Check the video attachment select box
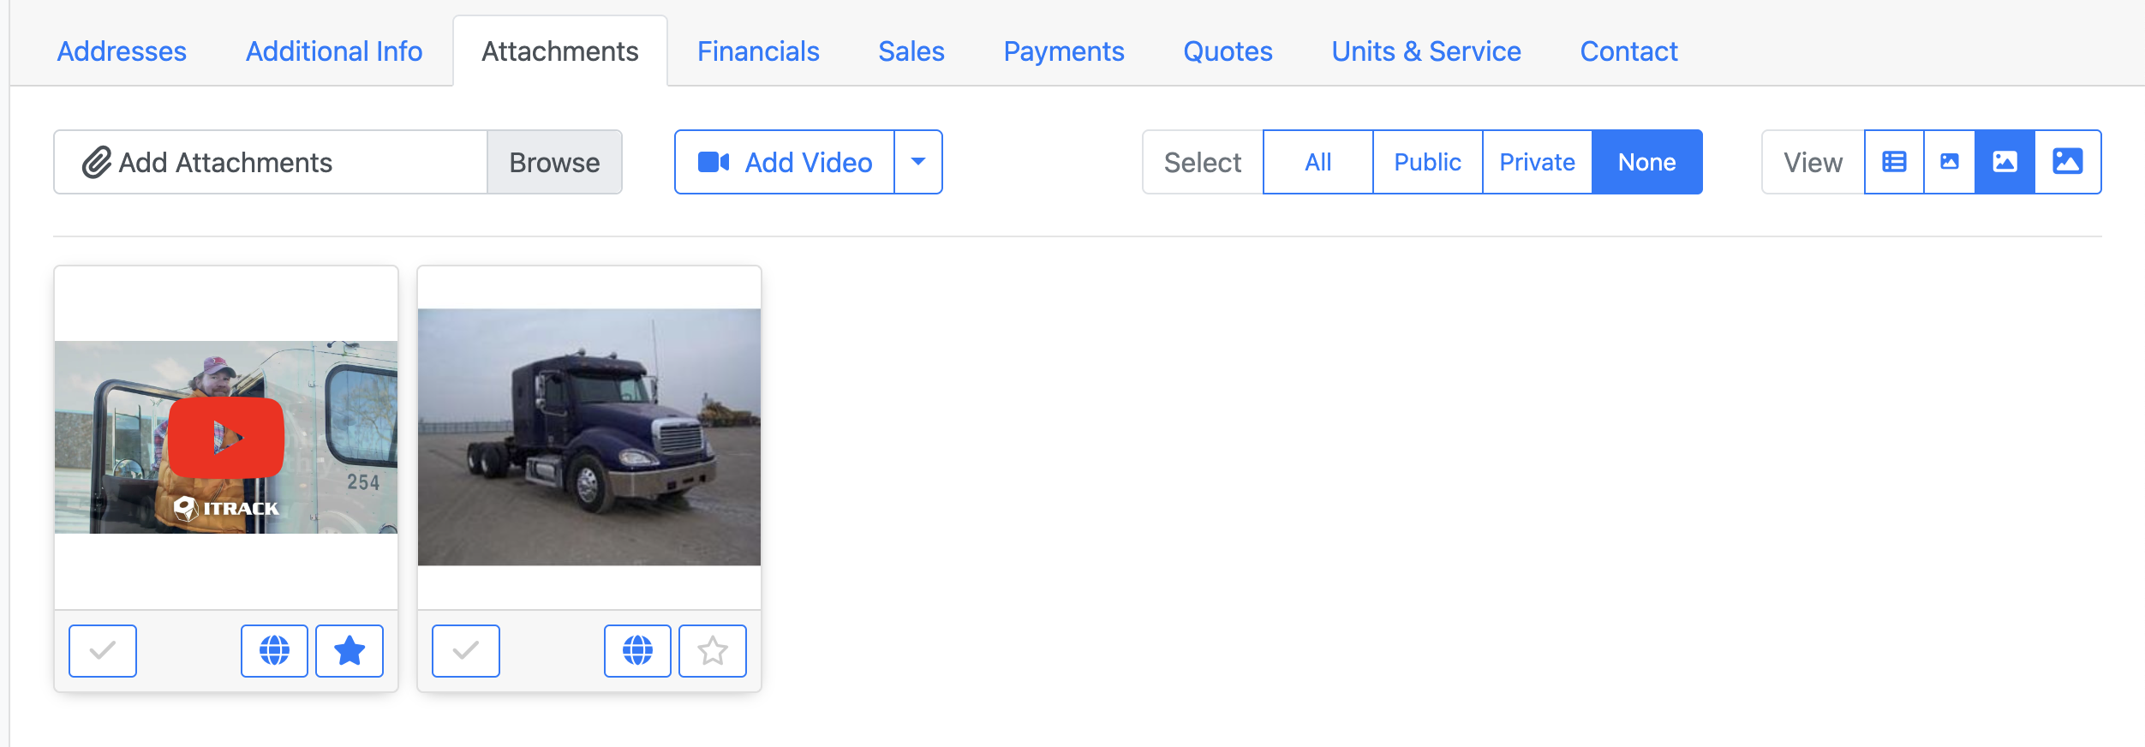 click(x=103, y=651)
